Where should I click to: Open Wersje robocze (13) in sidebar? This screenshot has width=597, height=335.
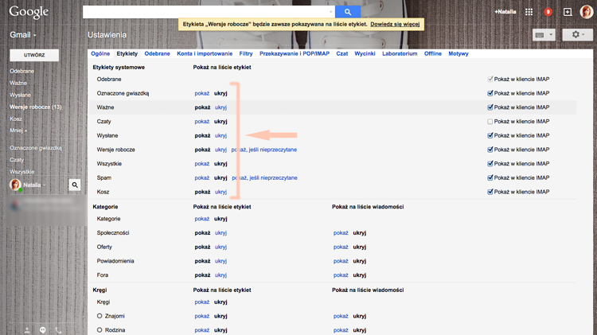pos(35,107)
